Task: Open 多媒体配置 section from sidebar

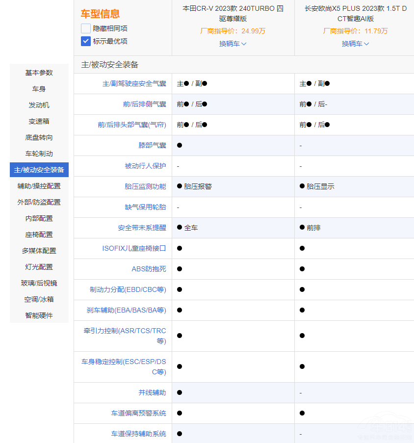Action: 39,251
